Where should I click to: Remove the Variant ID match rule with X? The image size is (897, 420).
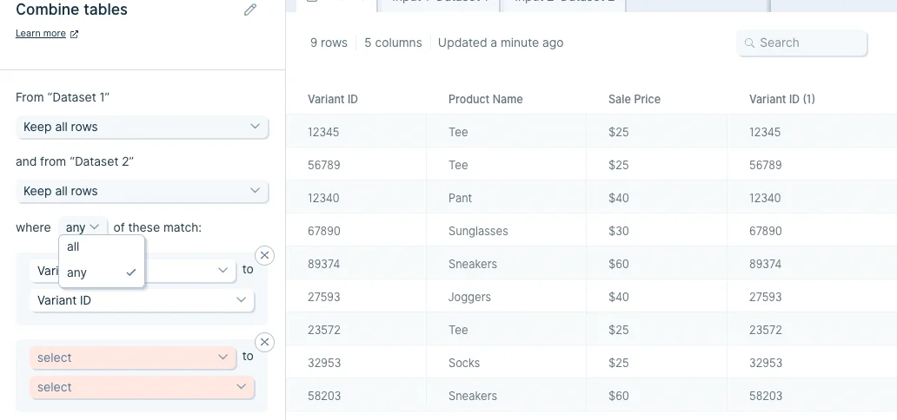[x=264, y=255]
